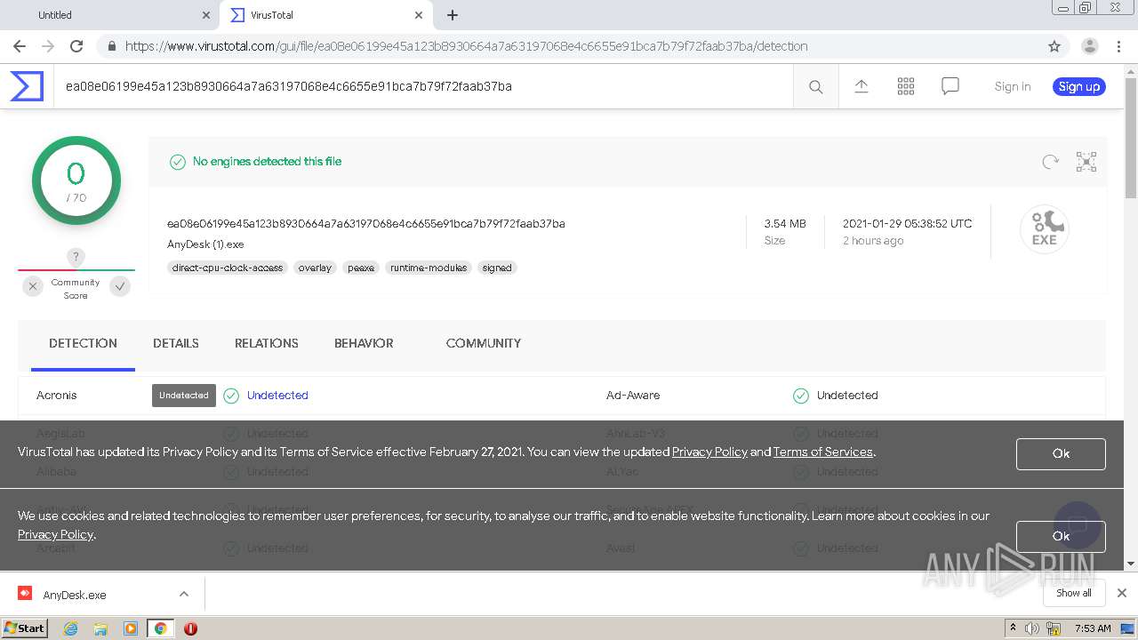The image size is (1138, 640).
Task: Click the Acronis Undetected result link
Action: click(x=277, y=396)
